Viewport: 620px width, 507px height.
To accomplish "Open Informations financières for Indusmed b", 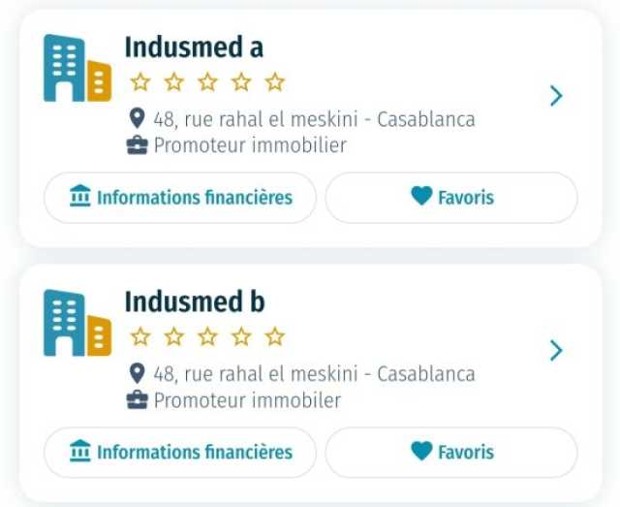I will 180,453.
